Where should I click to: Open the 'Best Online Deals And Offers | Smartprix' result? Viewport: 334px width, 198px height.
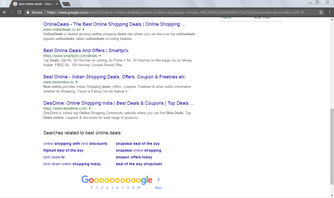86,51
